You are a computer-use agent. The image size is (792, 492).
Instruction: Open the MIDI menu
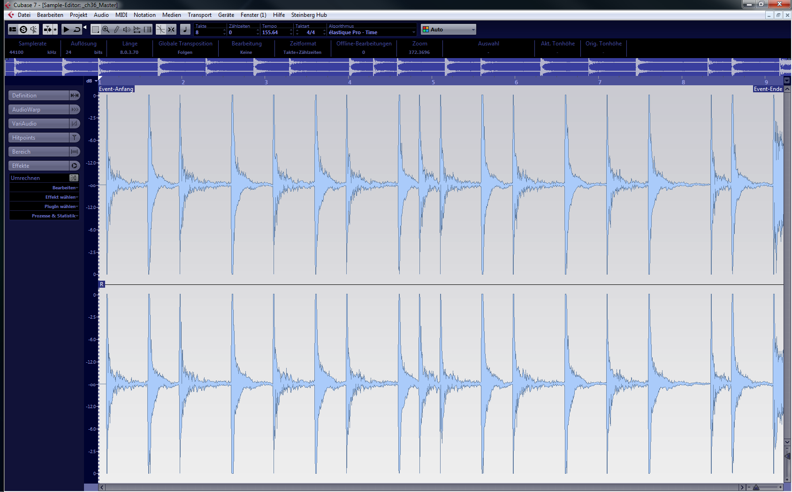[x=121, y=15]
